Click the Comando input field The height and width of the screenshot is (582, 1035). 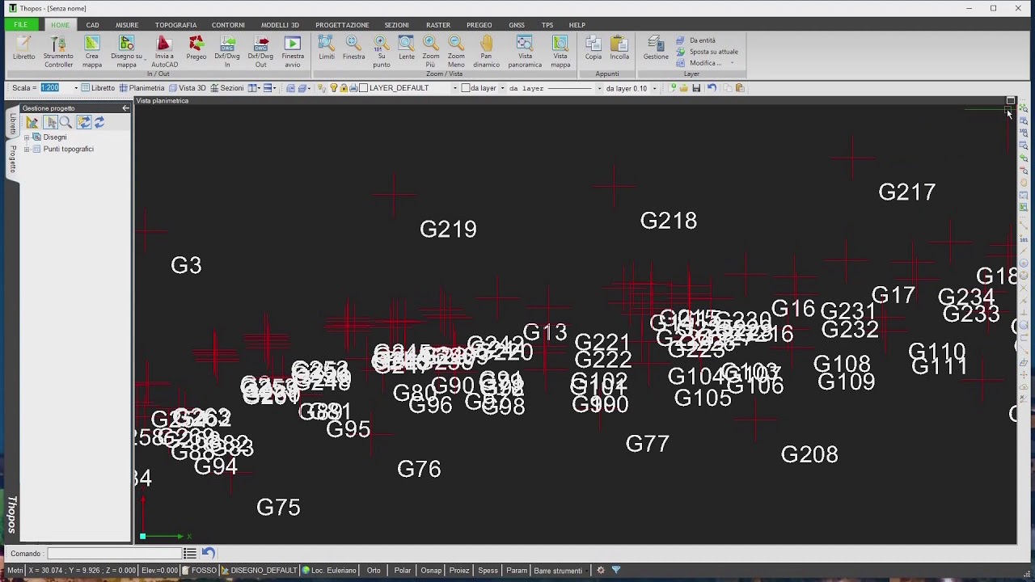click(113, 554)
